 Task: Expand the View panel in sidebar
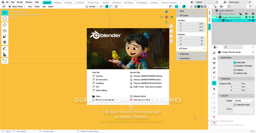pos(192,11)
